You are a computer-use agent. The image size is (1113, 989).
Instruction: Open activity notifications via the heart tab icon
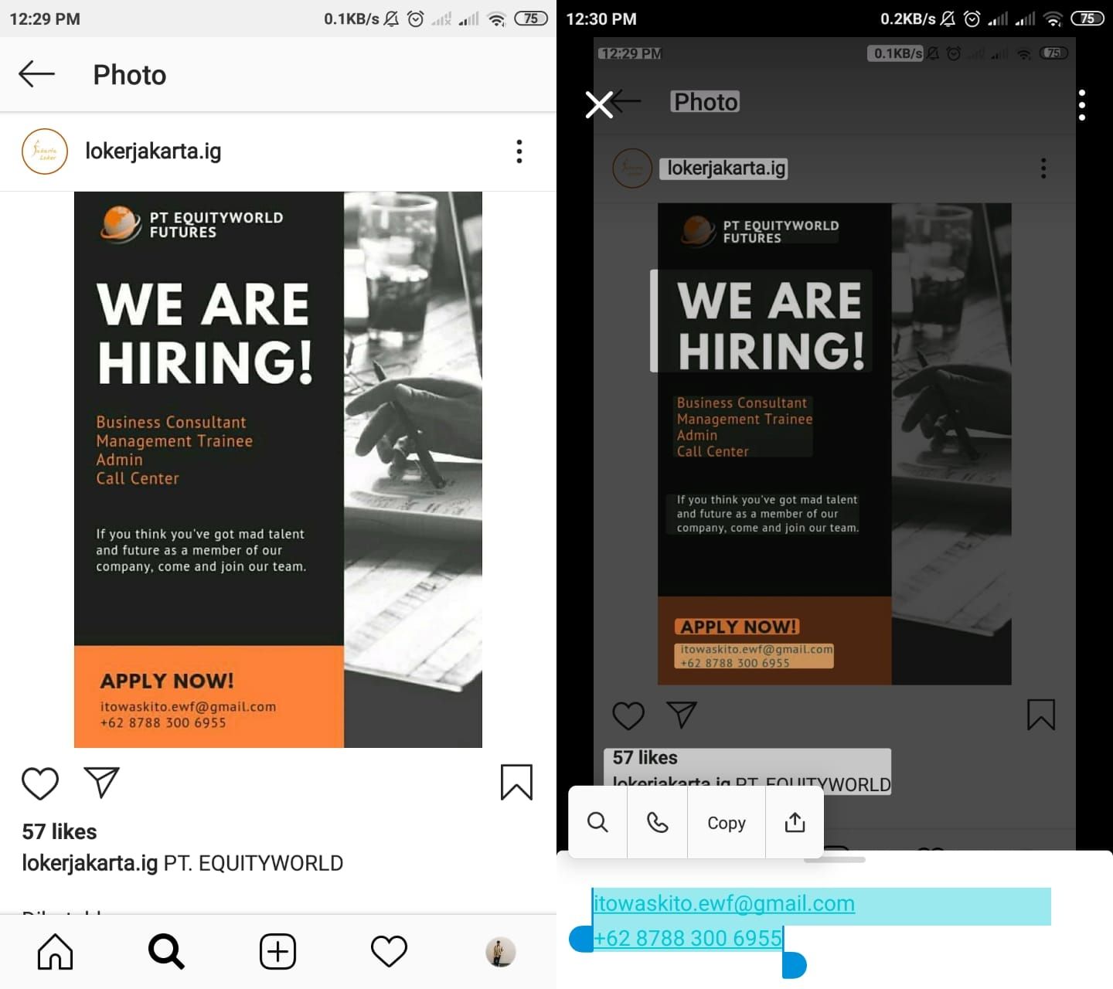(x=389, y=951)
